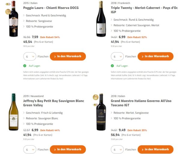The width and height of the screenshot is (180, 154).
Task: Click the gold award medal on the Chianti bottle
Action: tap(7, 12)
